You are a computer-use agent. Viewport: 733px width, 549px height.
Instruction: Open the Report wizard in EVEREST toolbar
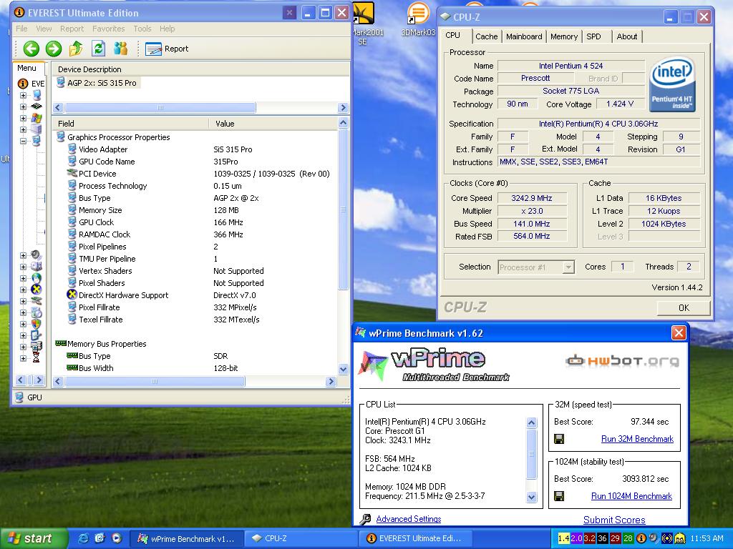[x=167, y=49]
